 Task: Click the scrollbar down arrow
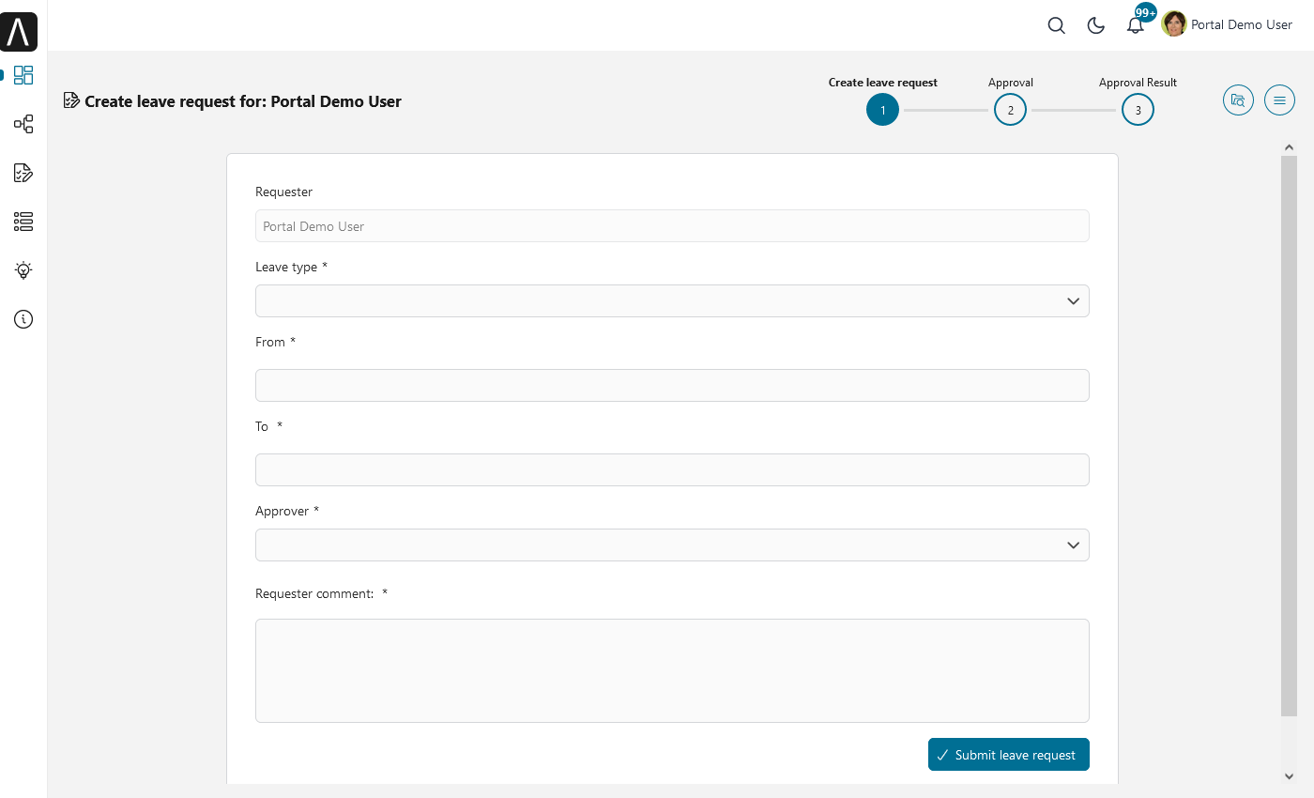click(x=1289, y=775)
